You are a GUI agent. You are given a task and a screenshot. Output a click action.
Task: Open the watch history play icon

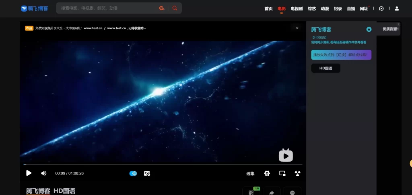[x=381, y=8]
